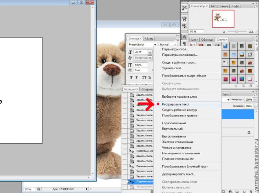
Task: Click the vertical scale icon beside 100%
Action: 130,65
